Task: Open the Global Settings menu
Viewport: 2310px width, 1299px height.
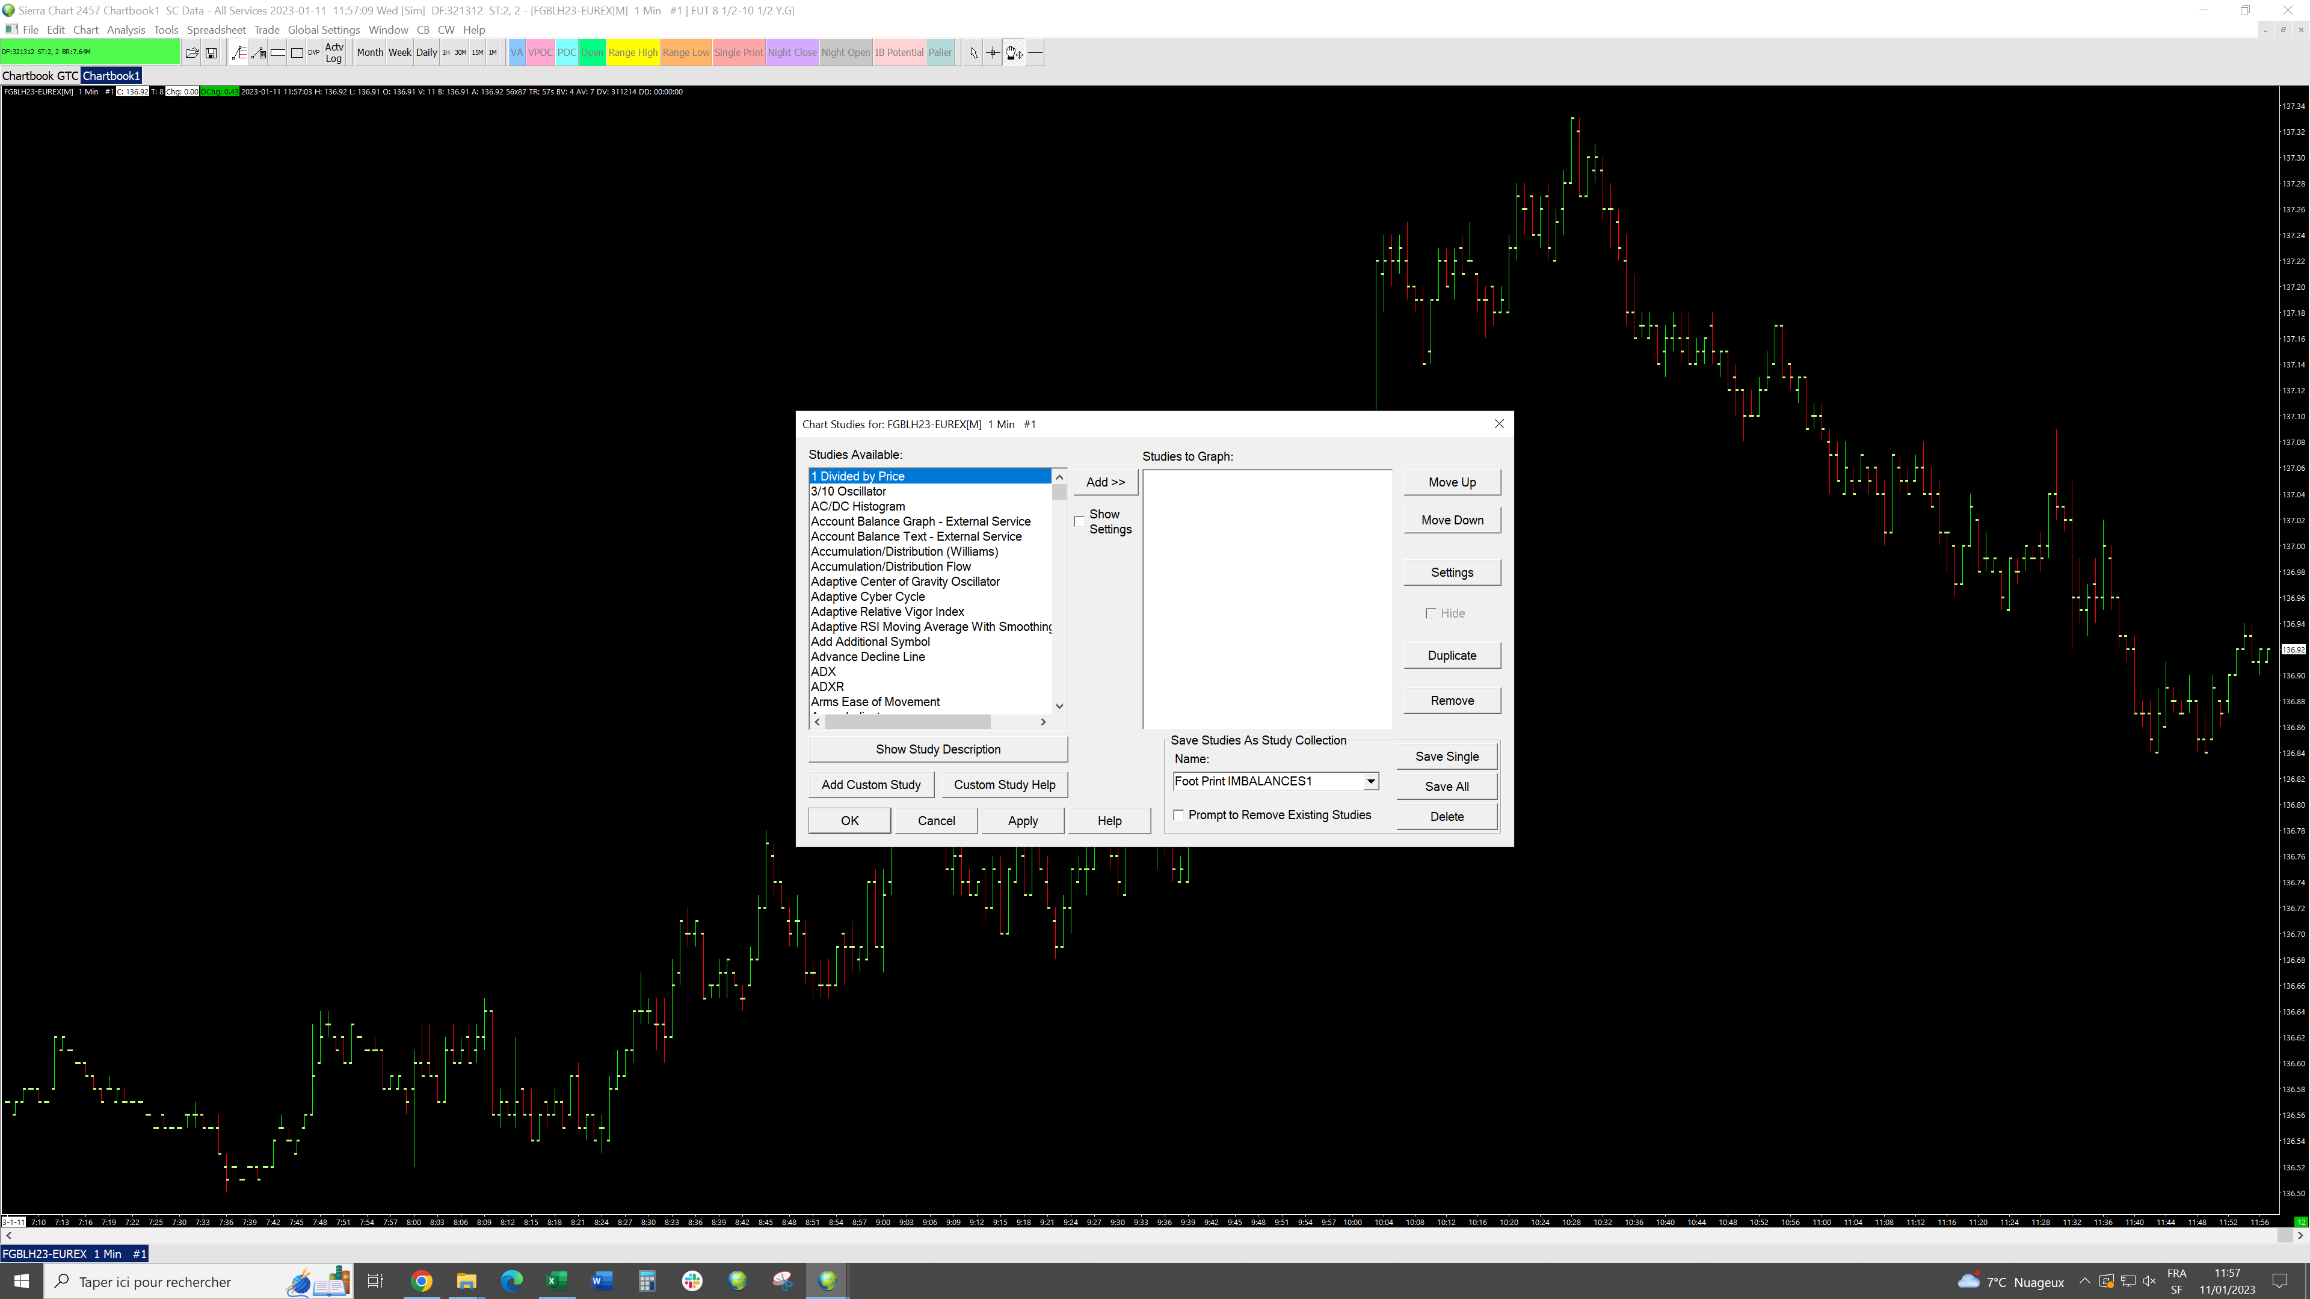Action: click(324, 29)
